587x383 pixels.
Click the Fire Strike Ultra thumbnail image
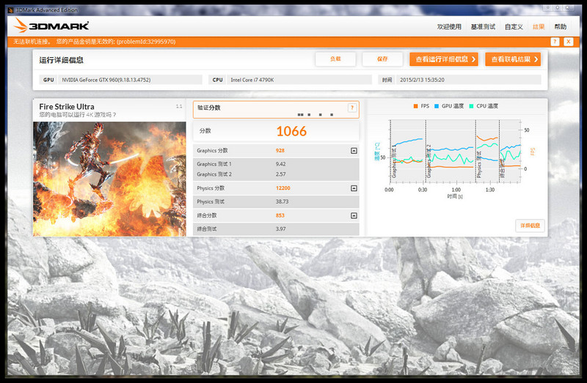pyautogui.click(x=109, y=179)
